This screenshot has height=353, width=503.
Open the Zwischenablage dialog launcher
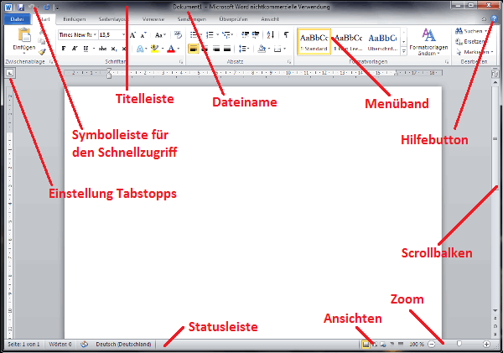coord(51,62)
